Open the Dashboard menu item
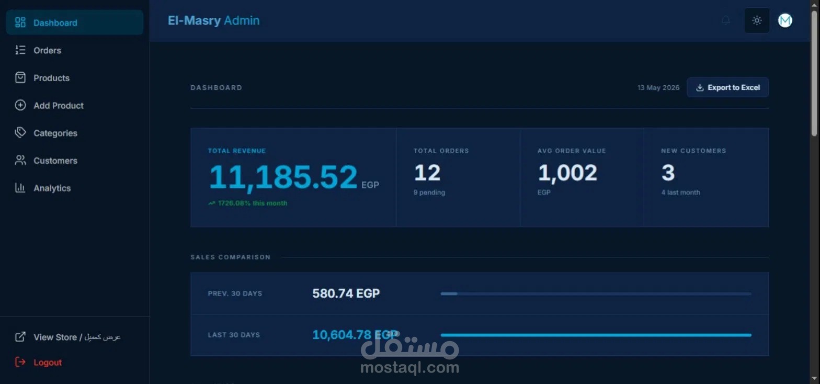This screenshot has height=384, width=820. click(x=75, y=22)
